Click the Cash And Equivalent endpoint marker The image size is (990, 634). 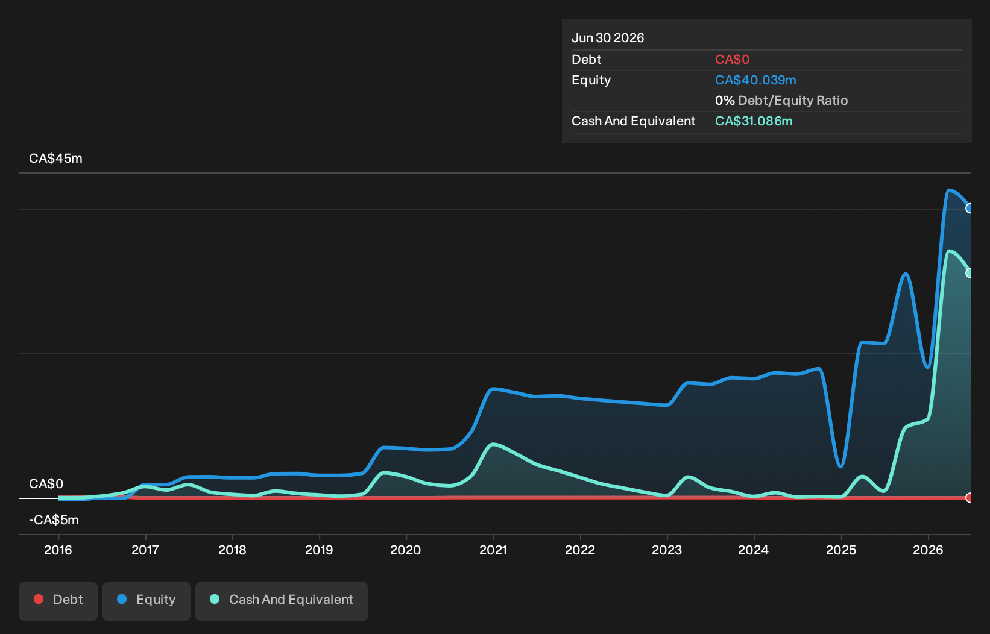tap(970, 273)
